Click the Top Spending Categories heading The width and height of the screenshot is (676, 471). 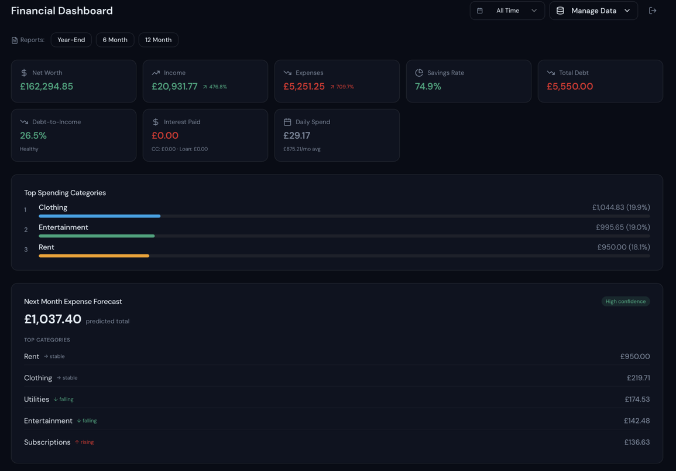point(65,193)
